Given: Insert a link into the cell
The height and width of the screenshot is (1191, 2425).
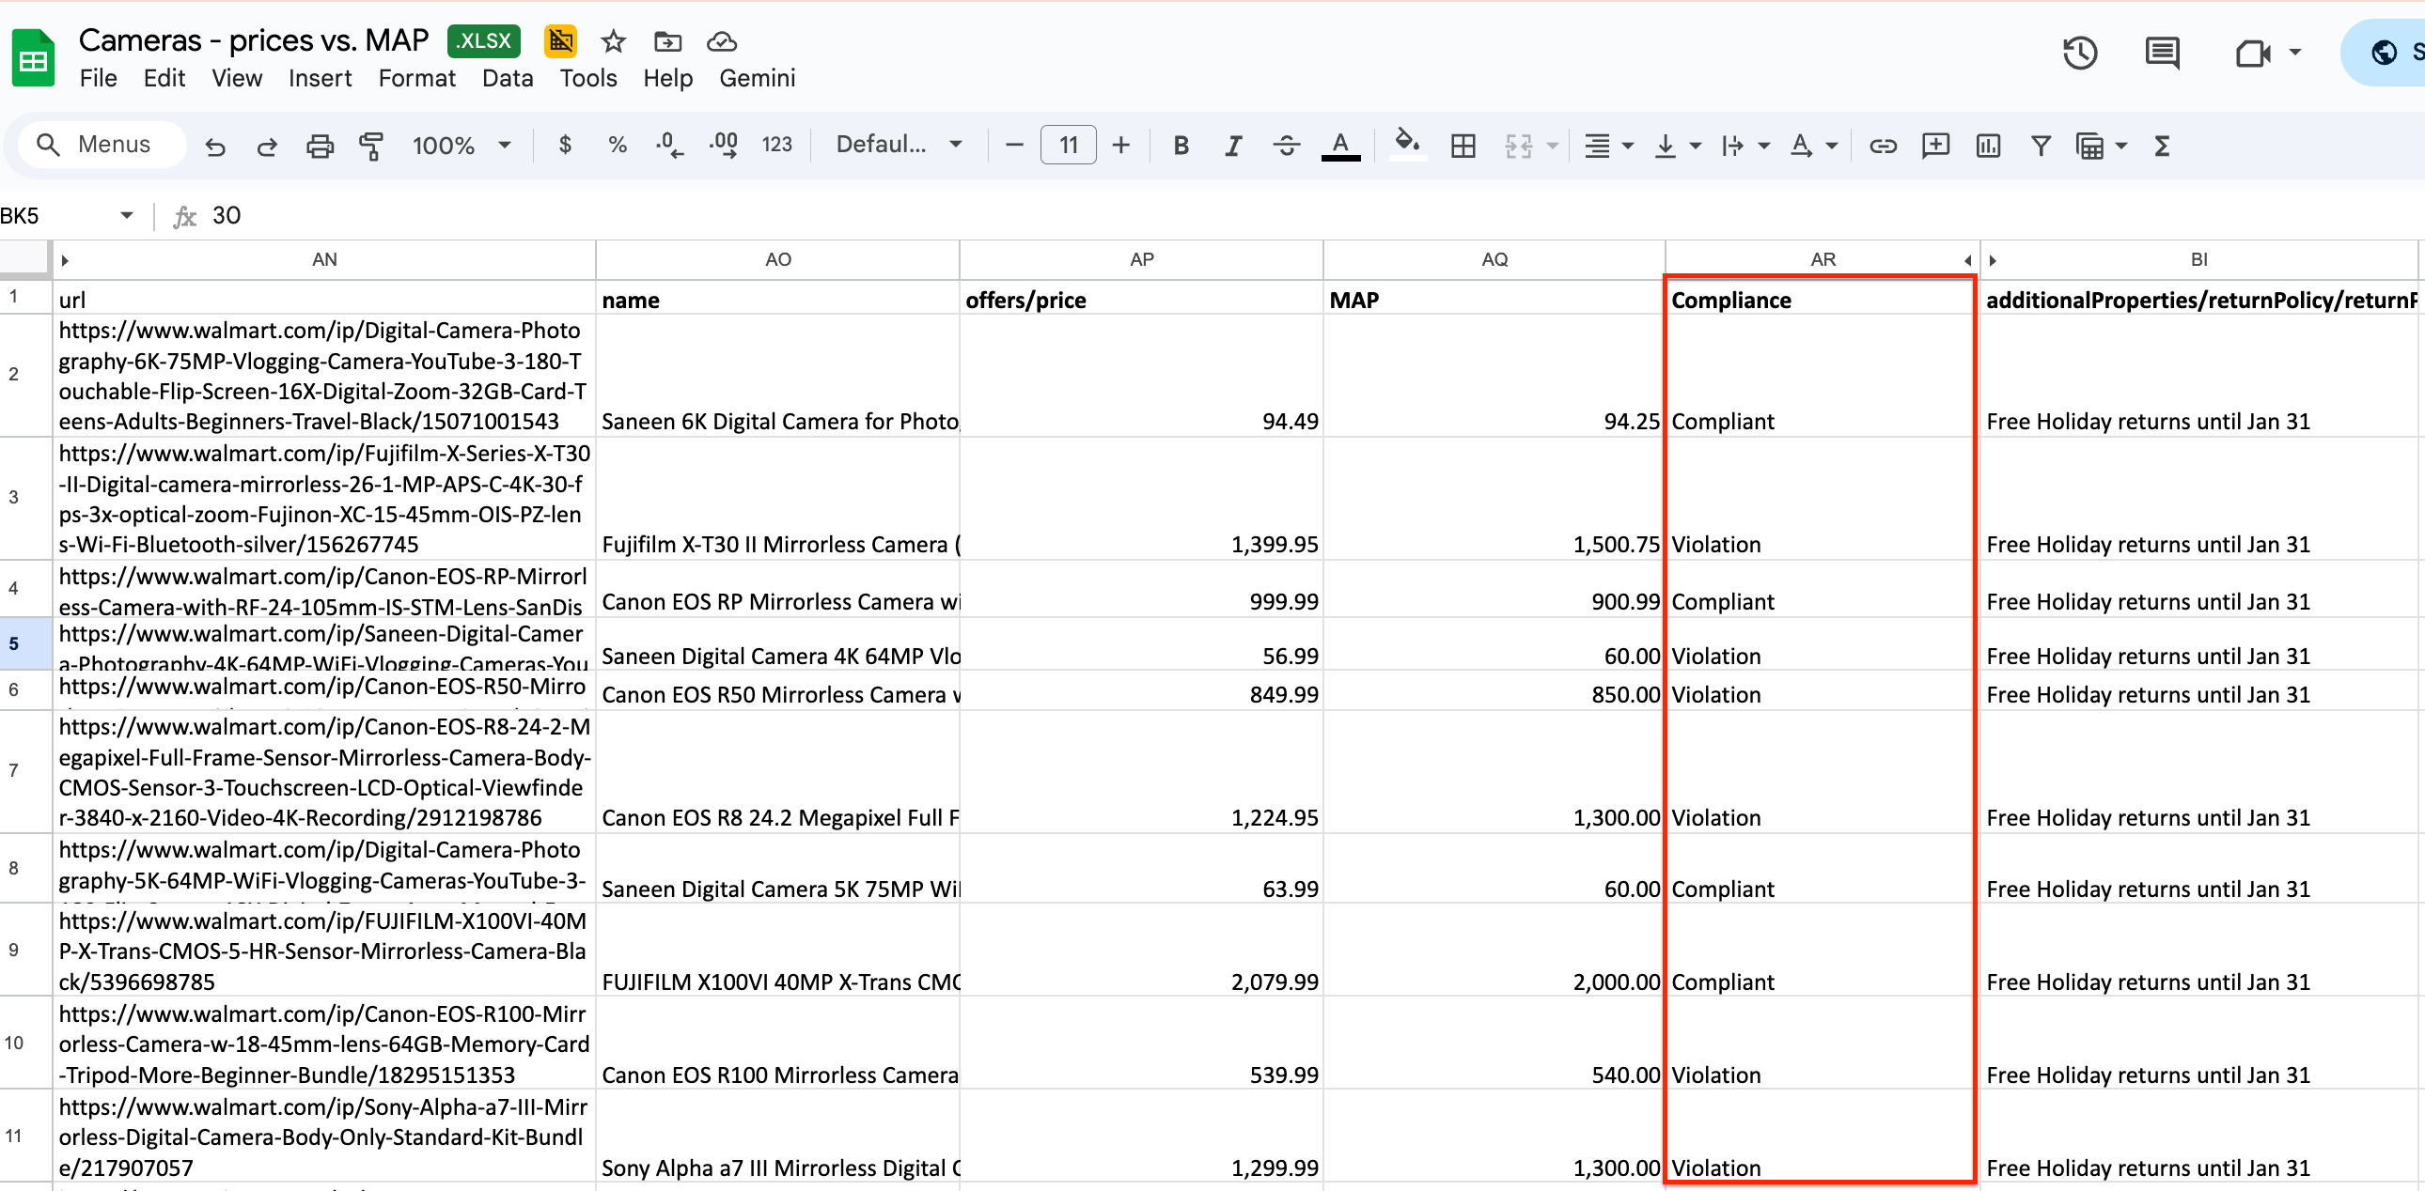Looking at the screenshot, I should click(1883, 145).
